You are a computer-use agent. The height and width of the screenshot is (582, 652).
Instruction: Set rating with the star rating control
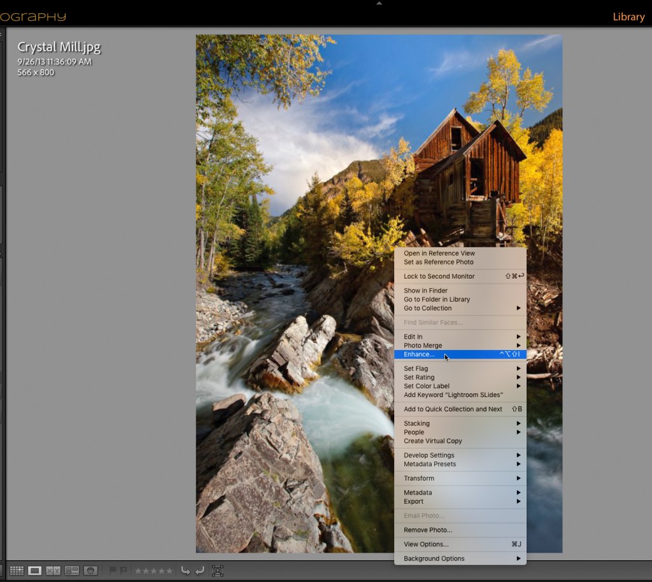153,571
